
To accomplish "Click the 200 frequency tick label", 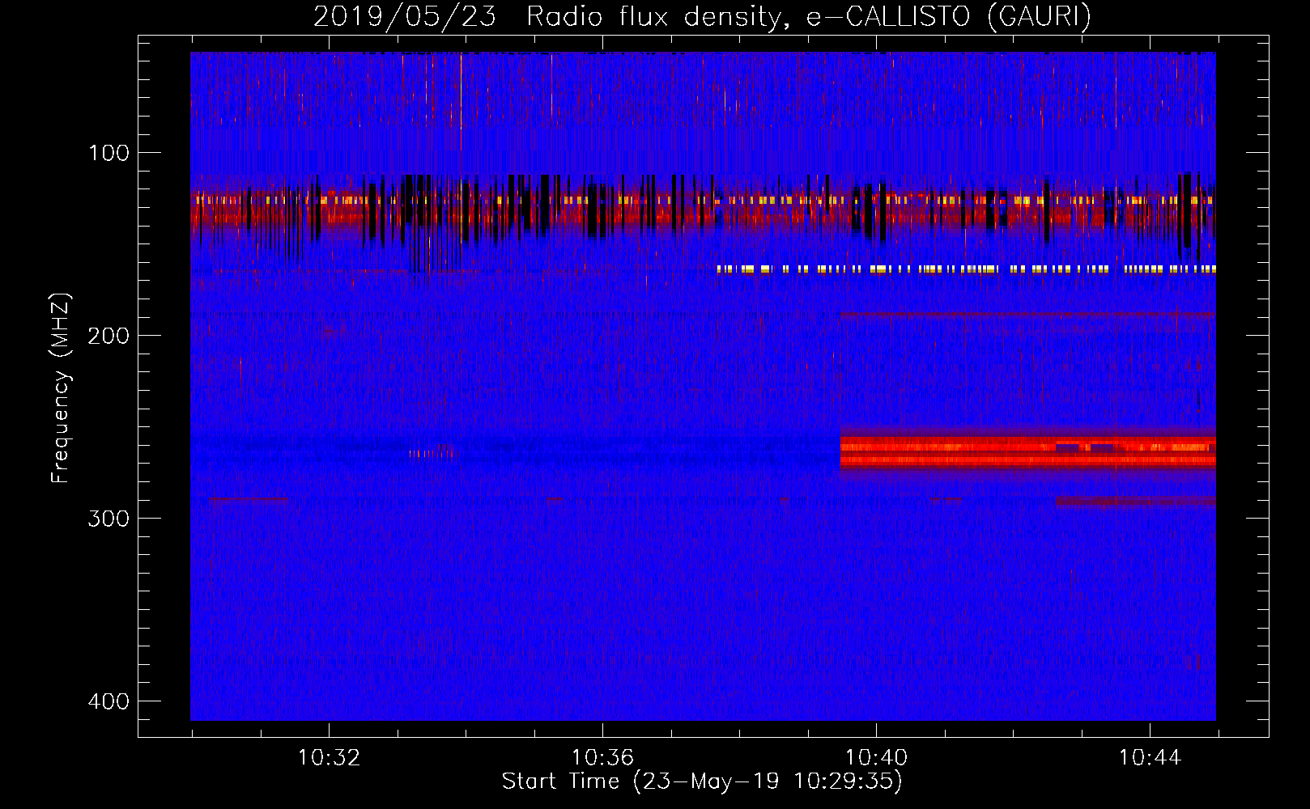I will [x=108, y=335].
